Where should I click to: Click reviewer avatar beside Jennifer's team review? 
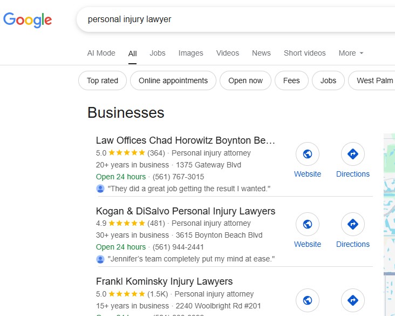point(100,259)
